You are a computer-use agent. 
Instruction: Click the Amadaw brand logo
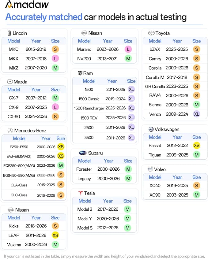click(x=27, y=5)
